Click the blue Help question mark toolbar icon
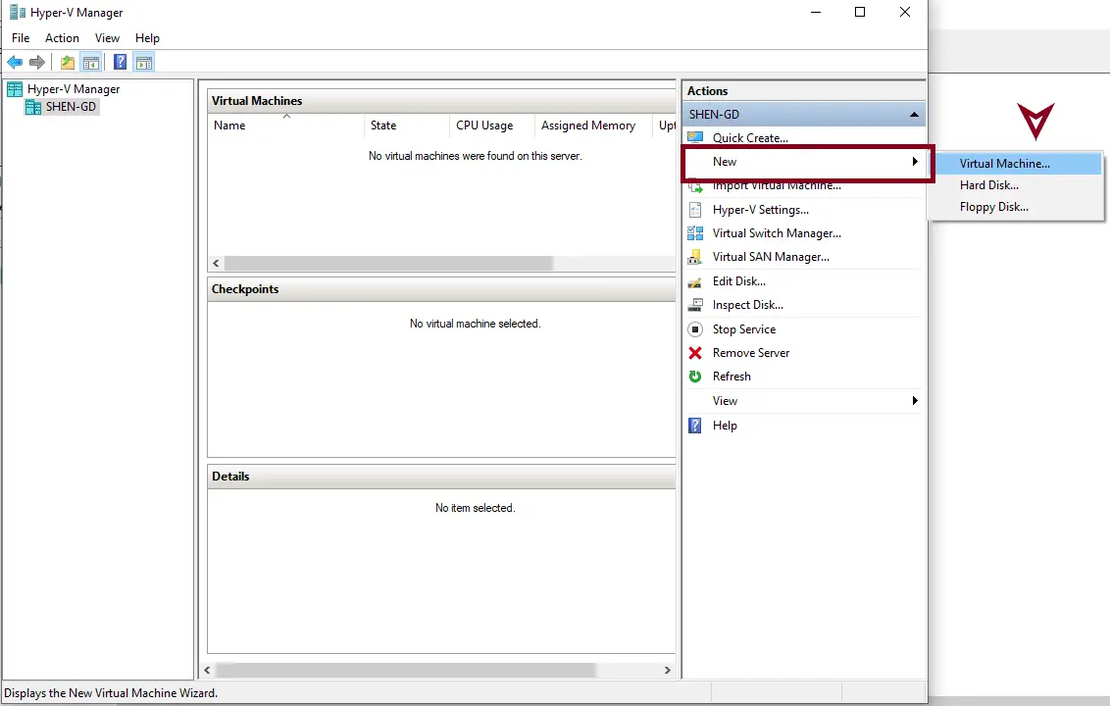This screenshot has width=1110, height=706. click(x=120, y=63)
